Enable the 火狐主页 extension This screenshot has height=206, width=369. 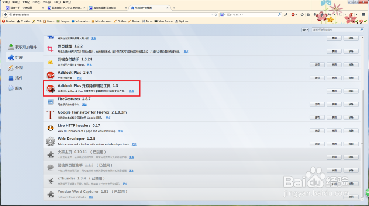click(x=334, y=157)
